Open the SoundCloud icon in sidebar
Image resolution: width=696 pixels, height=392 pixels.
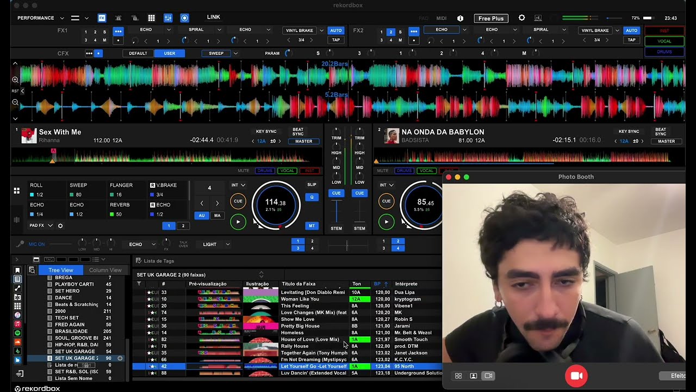point(17,342)
